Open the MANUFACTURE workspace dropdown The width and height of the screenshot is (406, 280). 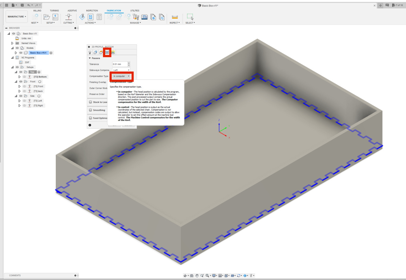click(x=17, y=17)
